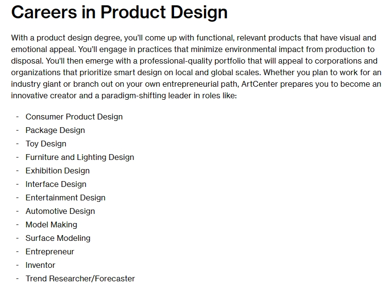Select the Entrepreneur list item
Image resolution: width=391 pixels, height=290 pixels.
50,251
